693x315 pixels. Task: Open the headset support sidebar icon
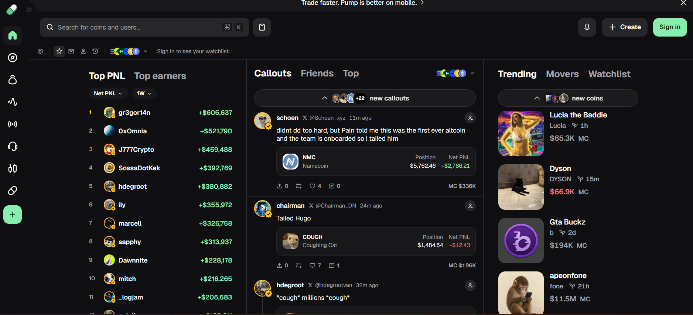[13, 146]
